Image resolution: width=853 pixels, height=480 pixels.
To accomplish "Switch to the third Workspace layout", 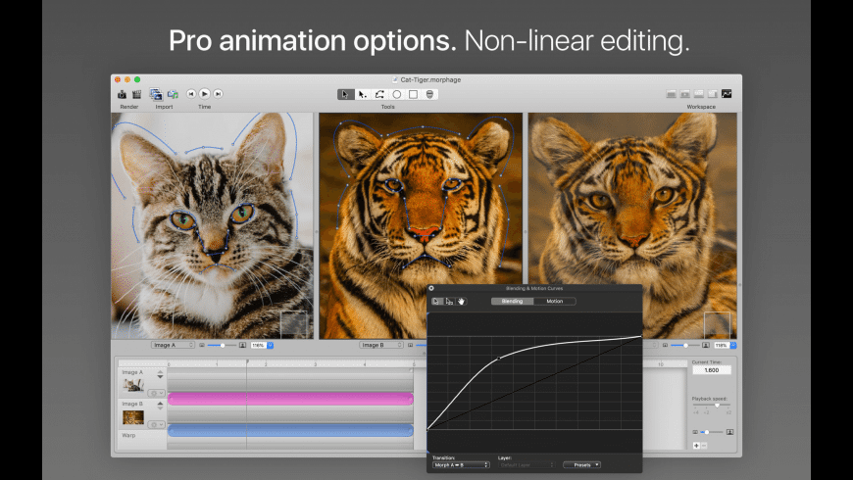I will (699, 95).
